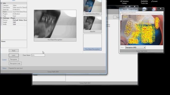This screenshot has height=95, width=170.
Task: Collapse the Settings - Plugin property group
Action: (x=2, y=18)
